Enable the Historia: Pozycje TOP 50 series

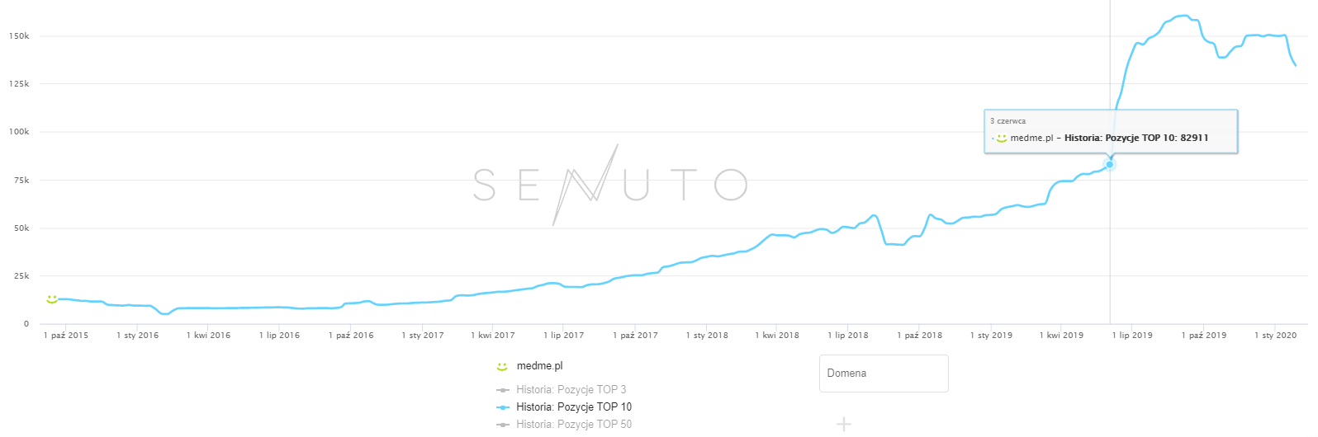click(x=573, y=425)
